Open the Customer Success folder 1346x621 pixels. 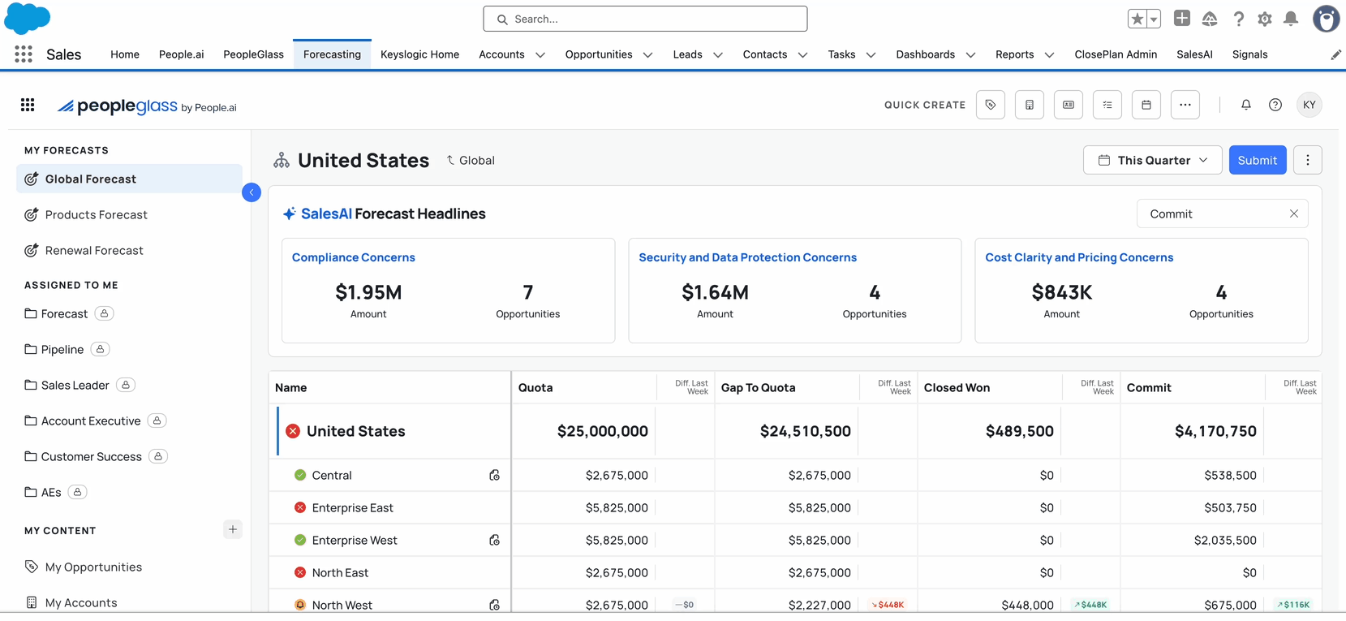91,456
